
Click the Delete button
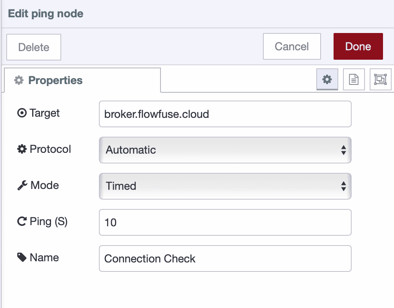click(33, 47)
